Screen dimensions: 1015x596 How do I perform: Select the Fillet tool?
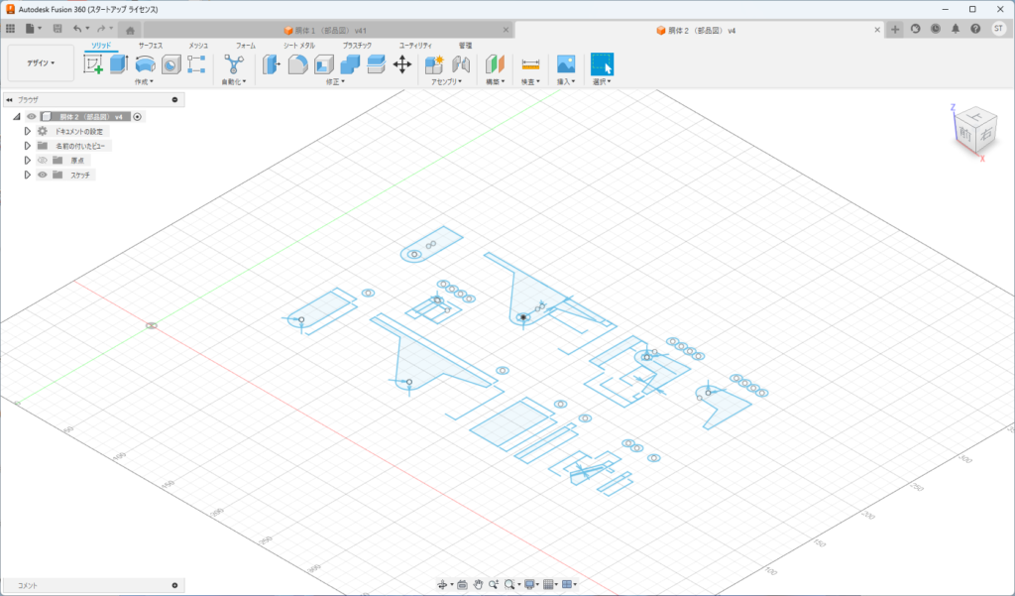(297, 64)
